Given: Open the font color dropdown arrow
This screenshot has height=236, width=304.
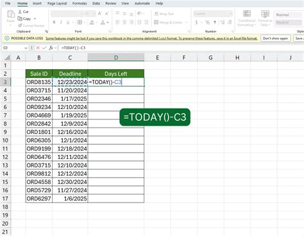Looking at the screenshot, I should (x=108, y=22).
